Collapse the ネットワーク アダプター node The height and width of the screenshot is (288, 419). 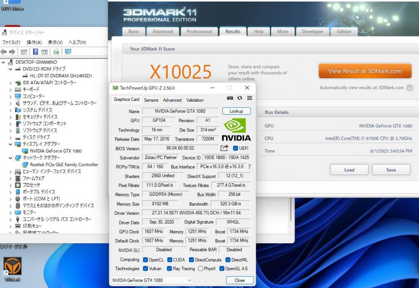pos(10,158)
